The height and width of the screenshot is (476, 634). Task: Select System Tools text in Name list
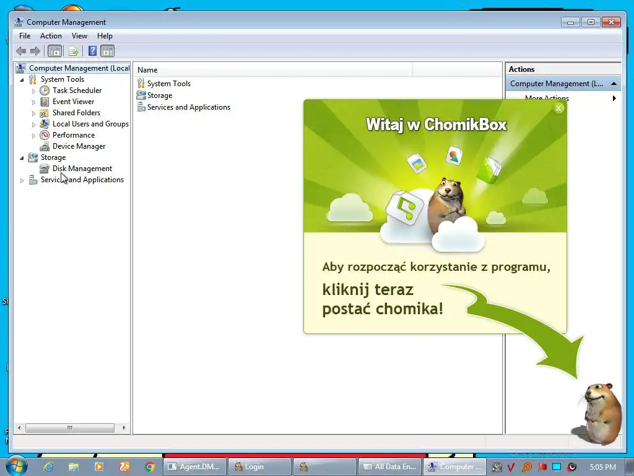169,84
